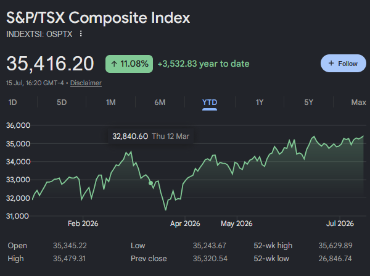The image size is (370, 276).
Task: Select the YTD range tab
Action: pyautogui.click(x=210, y=102)
